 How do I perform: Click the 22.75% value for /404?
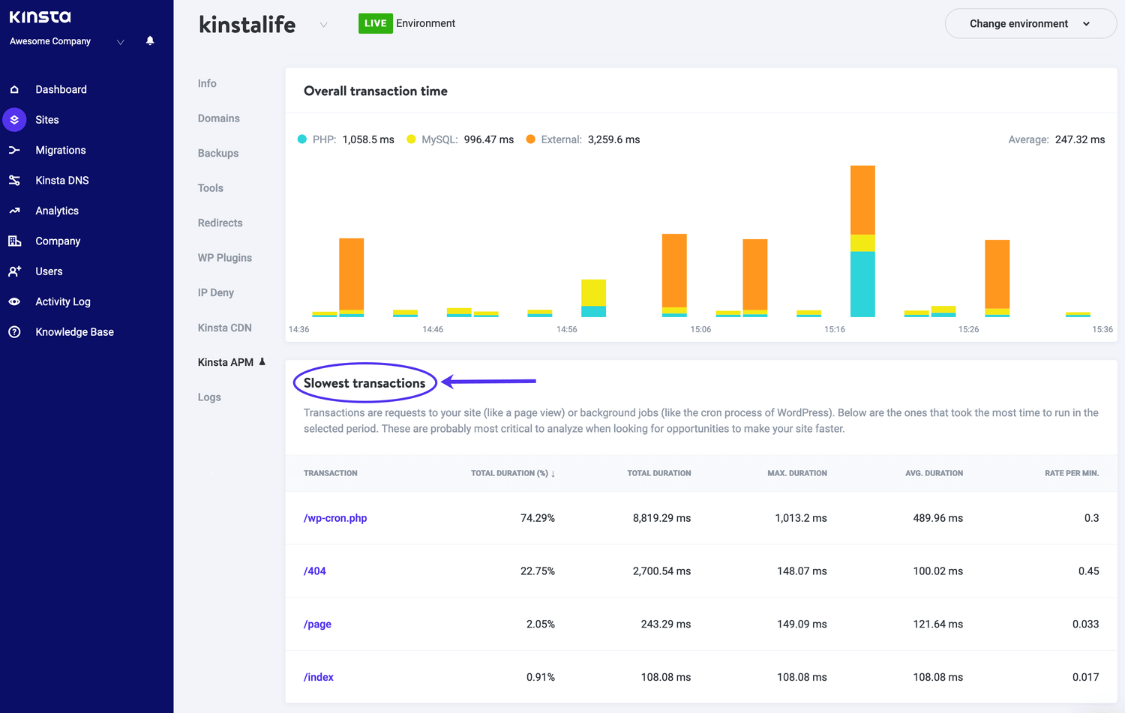pyautogui.click(x=538, y=571)
